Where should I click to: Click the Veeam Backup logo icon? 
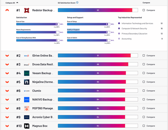click(27, 73)
